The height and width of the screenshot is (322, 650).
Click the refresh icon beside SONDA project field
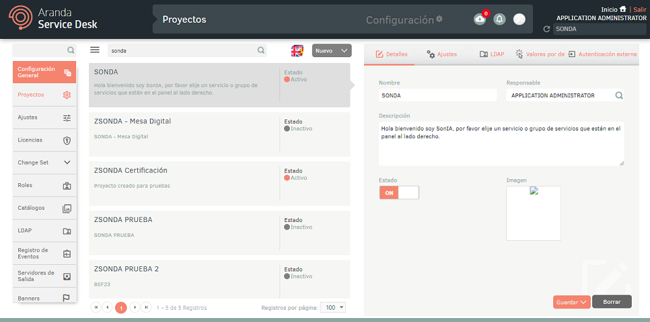point(547,29)
